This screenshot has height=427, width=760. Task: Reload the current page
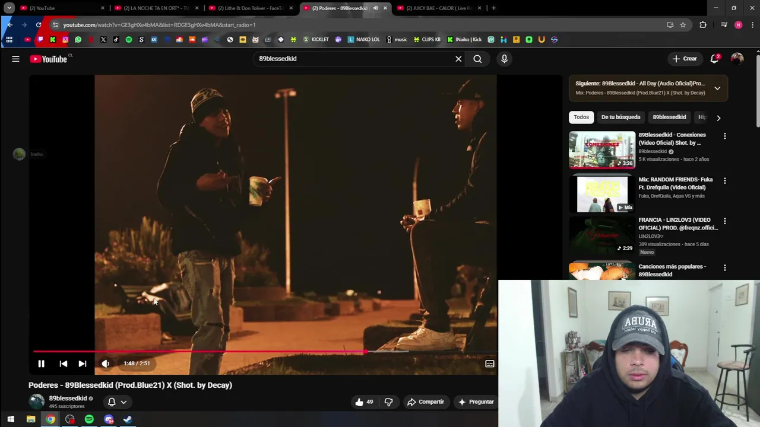click(39, 25)
